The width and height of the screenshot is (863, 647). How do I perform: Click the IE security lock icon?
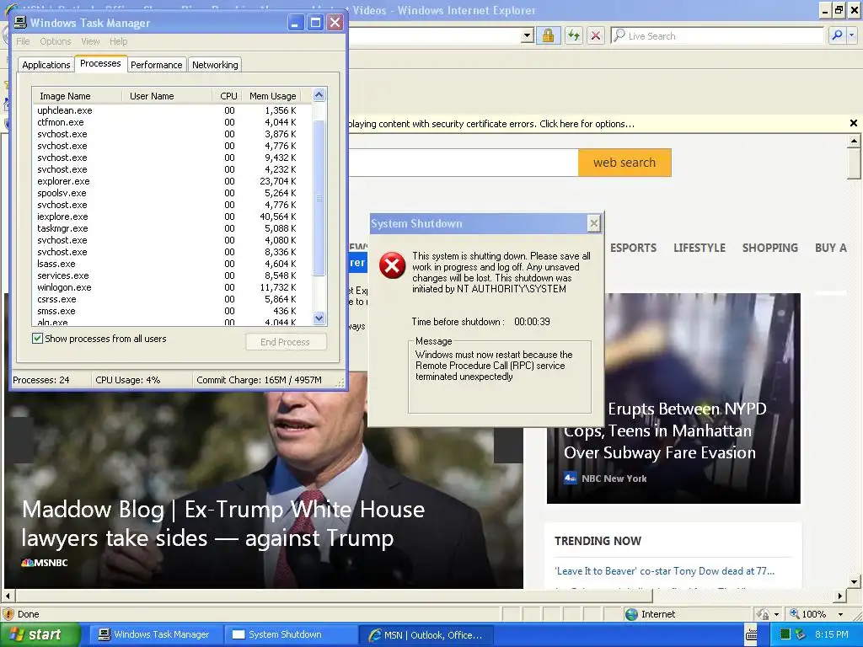pyautogui.click(x=548, y=35)
